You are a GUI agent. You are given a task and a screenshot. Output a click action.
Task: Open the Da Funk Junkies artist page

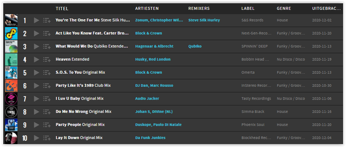tap(150, 138)
